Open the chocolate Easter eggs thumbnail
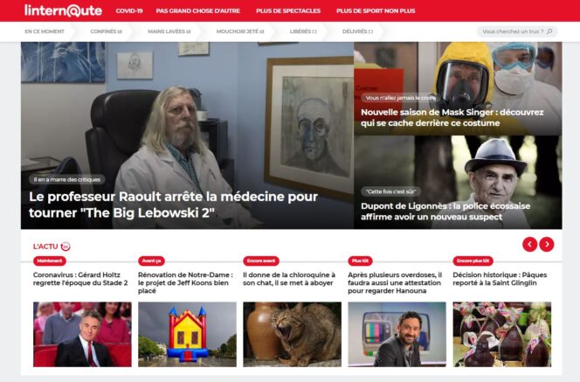 pos(502,334)
